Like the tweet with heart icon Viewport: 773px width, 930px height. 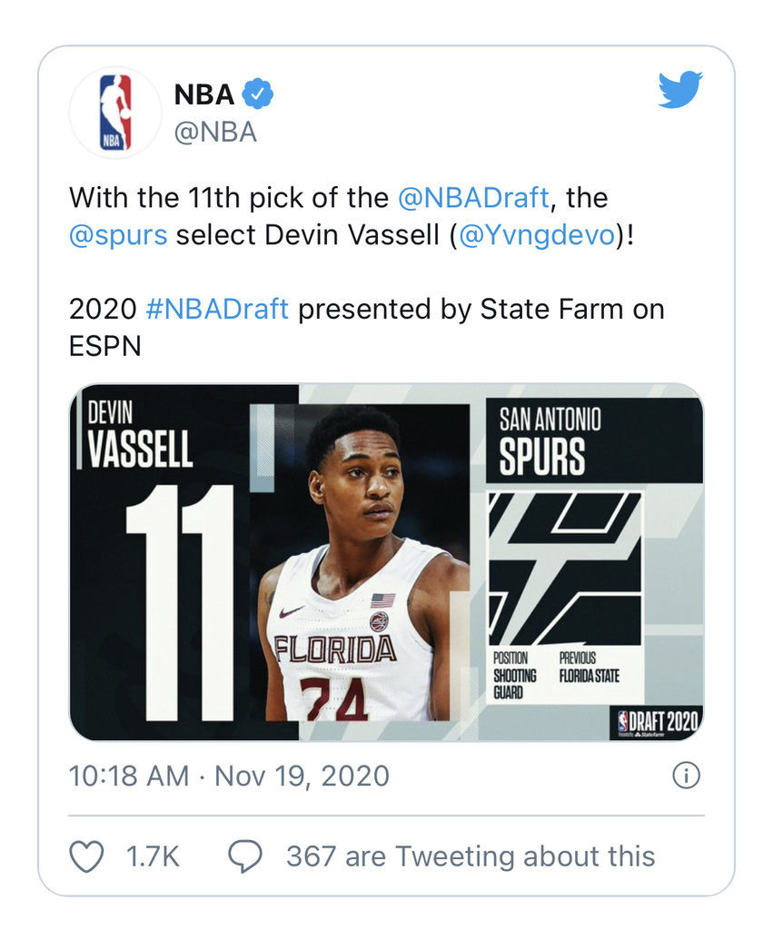tap(87, 856)
